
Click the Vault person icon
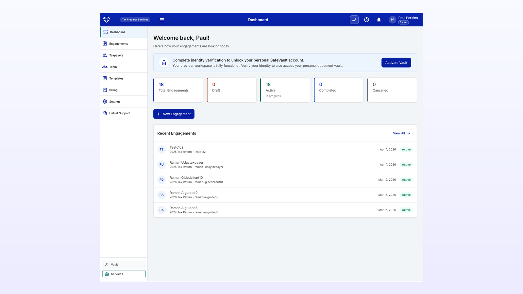(107, 265)
